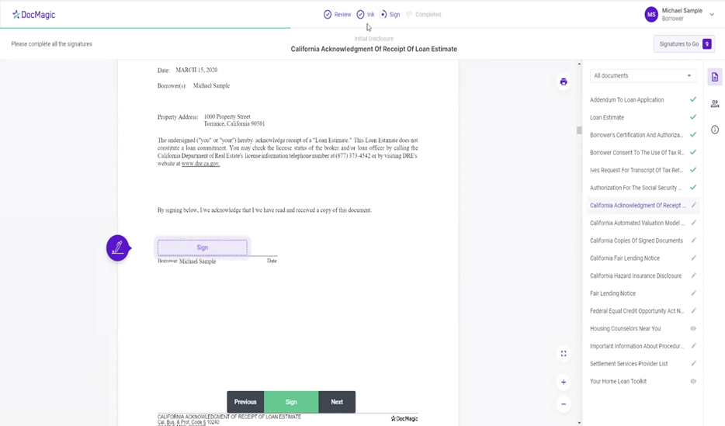Click the green Sign button
The width and height of the screenshot is (725, 426).
click(291, 402)
